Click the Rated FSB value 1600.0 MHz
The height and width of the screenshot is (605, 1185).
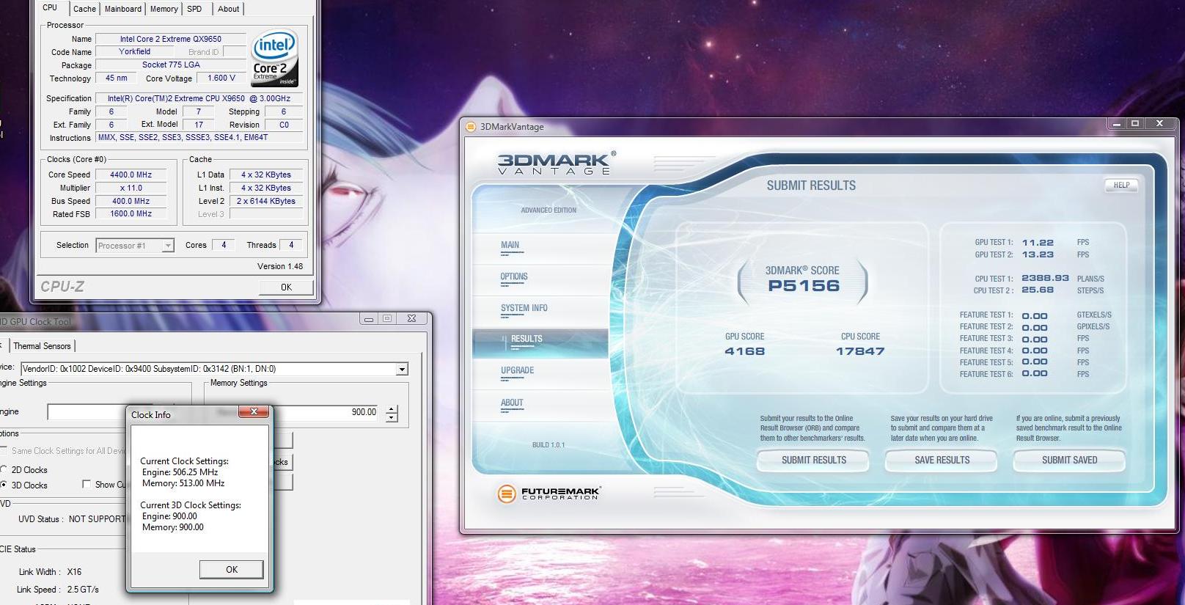click(x=131, y=214)
